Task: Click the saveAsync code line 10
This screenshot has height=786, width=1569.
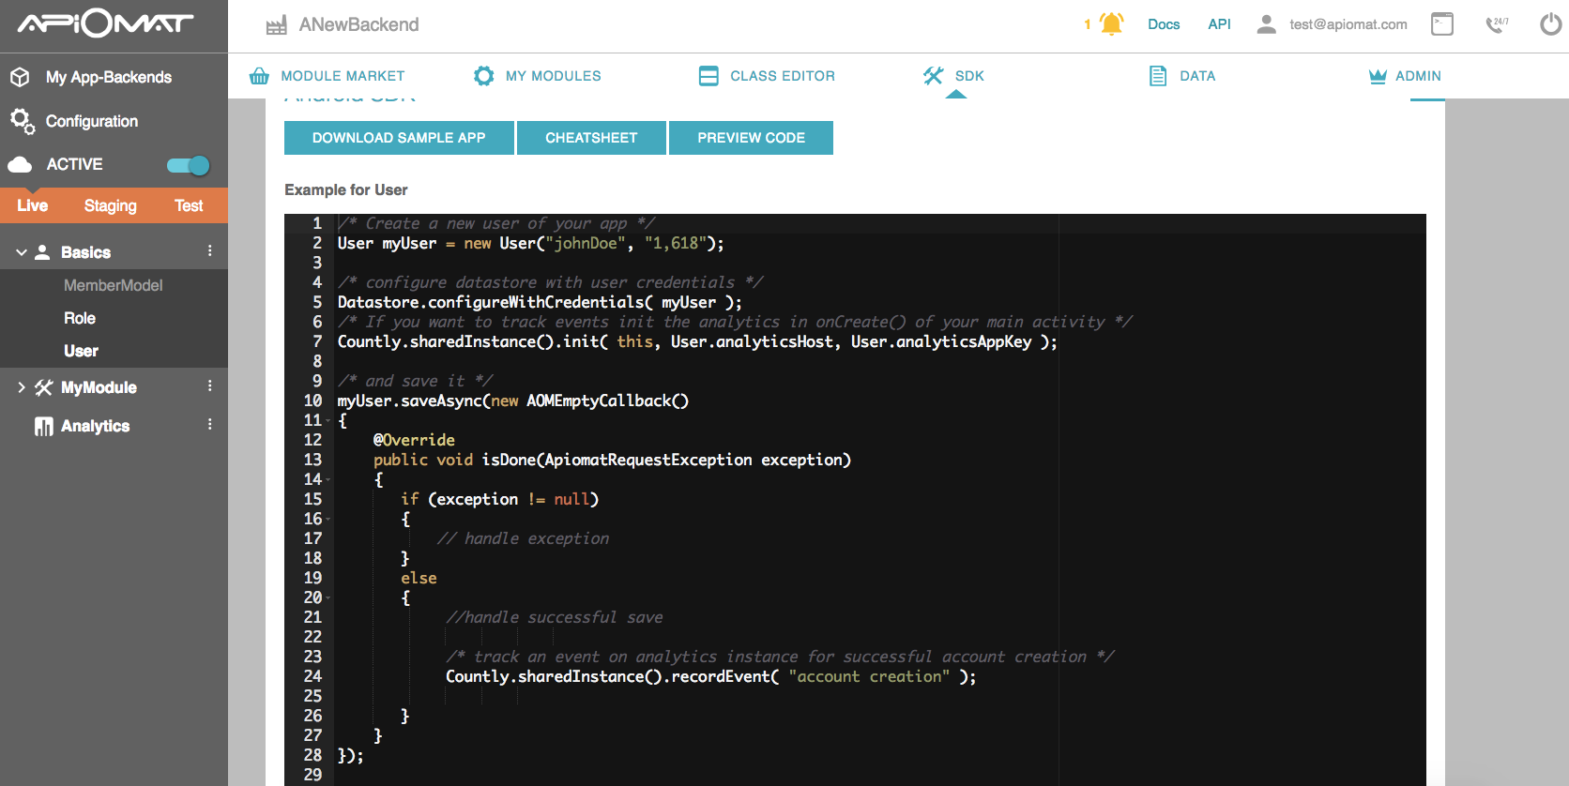Action: tap(513, 401)
